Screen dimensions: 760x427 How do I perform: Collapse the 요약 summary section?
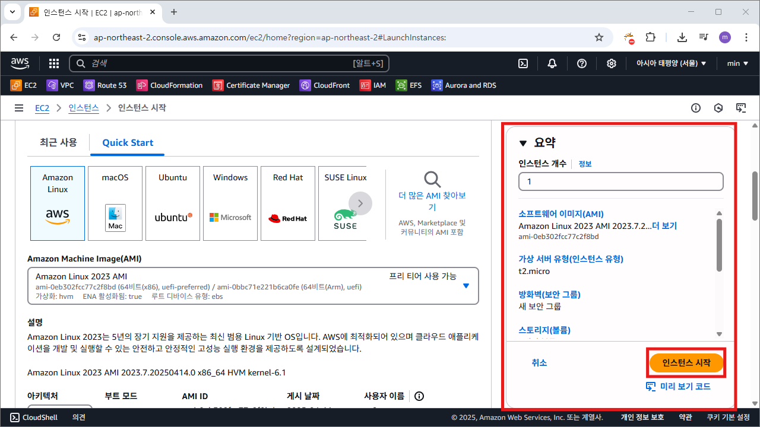(523, 143)
